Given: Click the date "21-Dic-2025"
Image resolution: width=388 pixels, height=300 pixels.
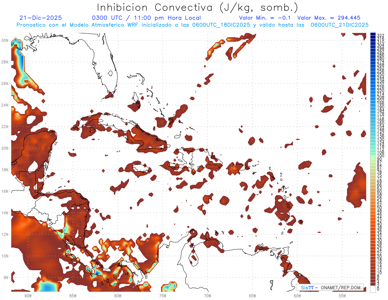Looking at the screenshot, I should tap(40, 18).
